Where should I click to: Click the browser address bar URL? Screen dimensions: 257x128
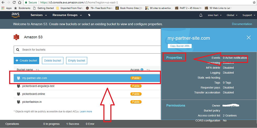pos(79,3)
